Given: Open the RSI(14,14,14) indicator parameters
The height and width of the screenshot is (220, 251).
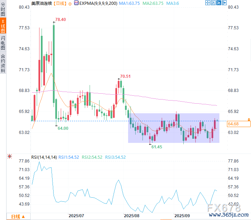Looking at the screenshot, I should (44, 157).
